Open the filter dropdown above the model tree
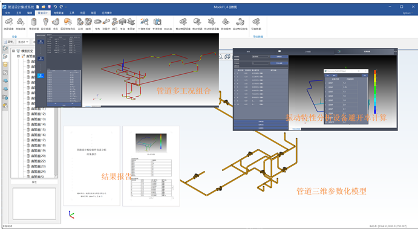 pyautogui.click(x=23, y=42)
